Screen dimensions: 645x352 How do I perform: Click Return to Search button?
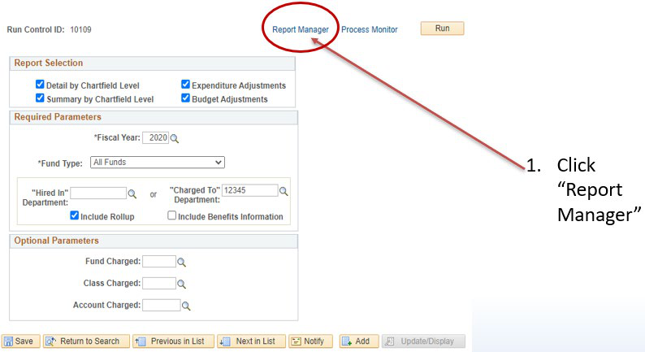pos(86,341)
